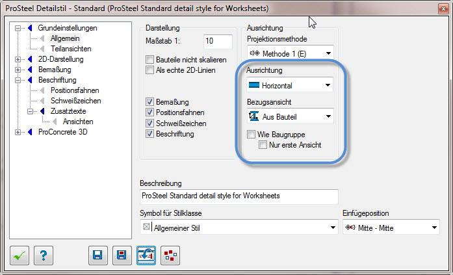The height and width of the screenshot is (275, 453).
Task: Toggle Beschriftung checkbox in Darstellung
Action: [x=149, y=134]
